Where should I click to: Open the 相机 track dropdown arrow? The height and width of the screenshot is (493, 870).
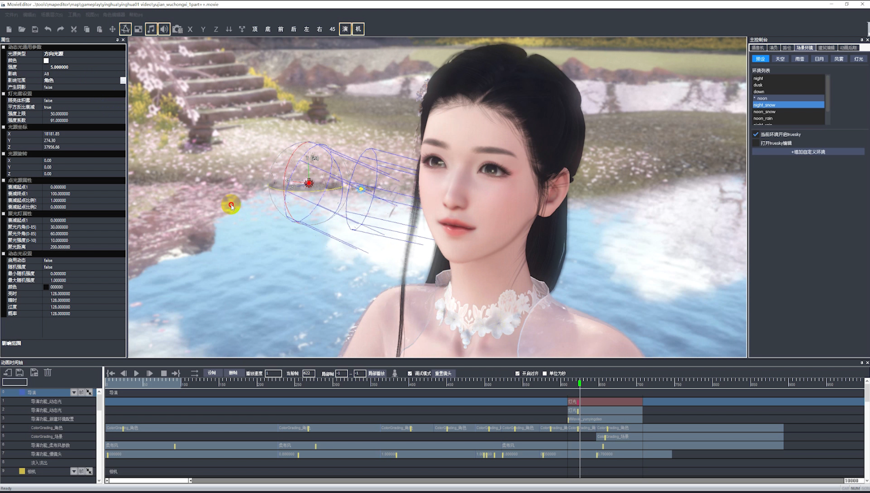pyautogui.click(x=73, y=471)
